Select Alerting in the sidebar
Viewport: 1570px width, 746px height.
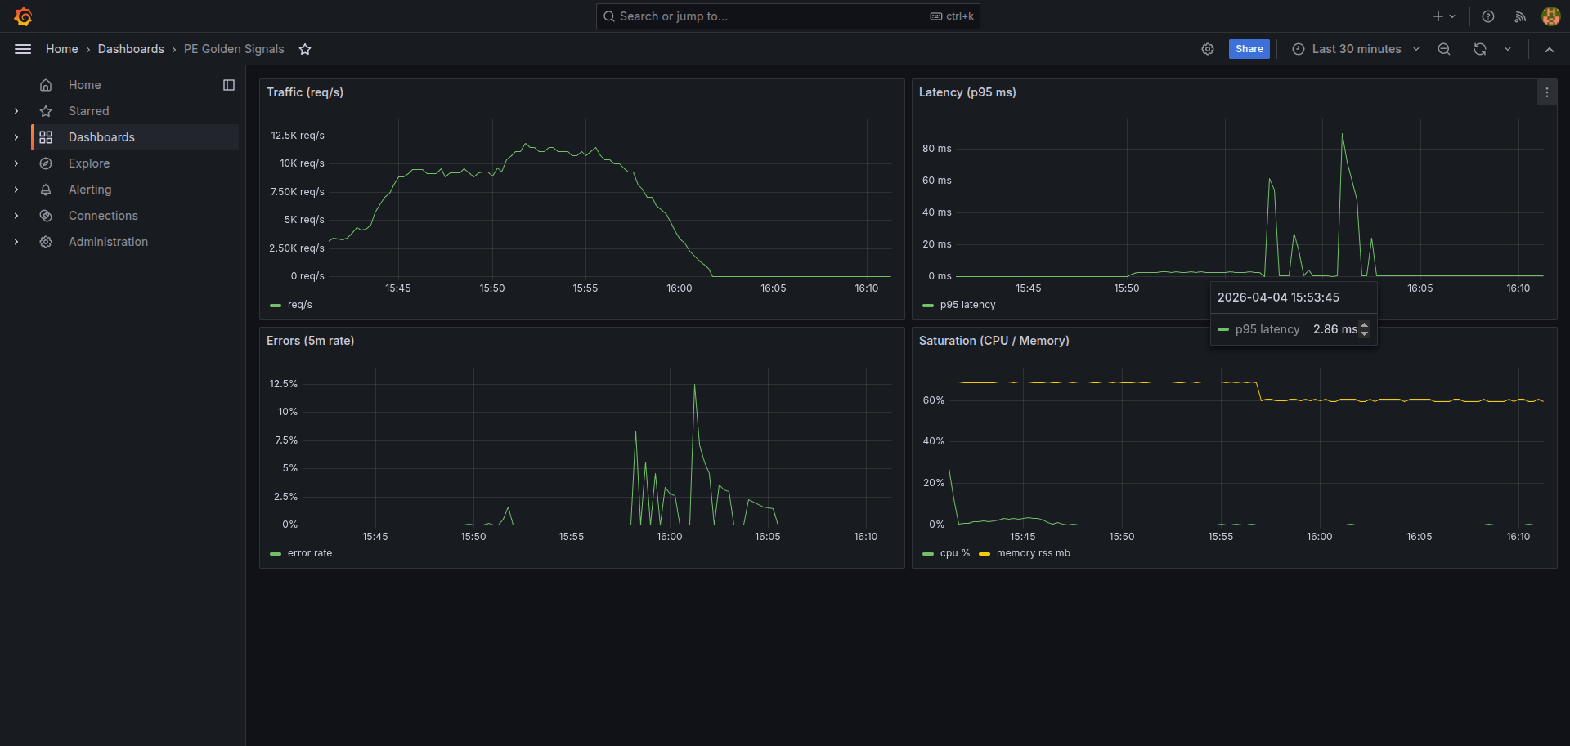tap(90, 190)
